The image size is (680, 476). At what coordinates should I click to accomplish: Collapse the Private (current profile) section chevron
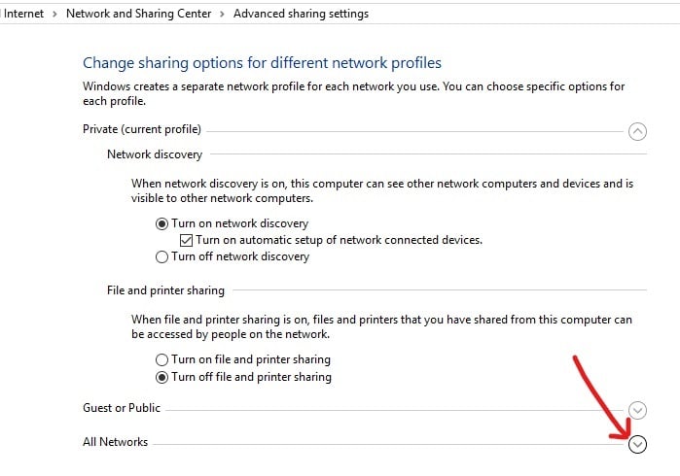pos(637,130)
